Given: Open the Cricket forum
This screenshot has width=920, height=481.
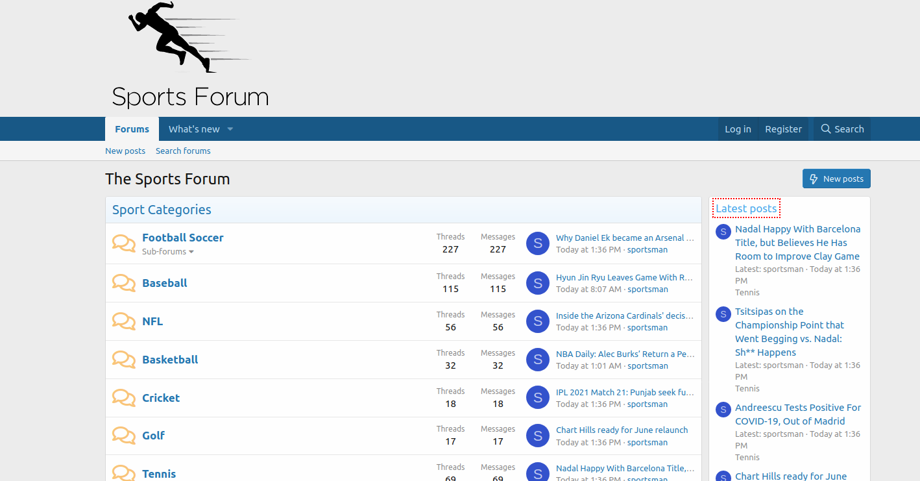Looking at the screenshot, I should point(161,398).
